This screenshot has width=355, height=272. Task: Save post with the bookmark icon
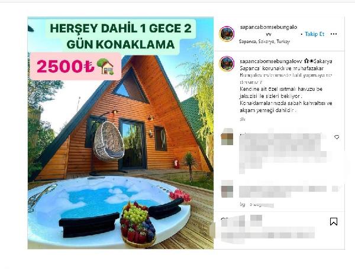(334, 221)
